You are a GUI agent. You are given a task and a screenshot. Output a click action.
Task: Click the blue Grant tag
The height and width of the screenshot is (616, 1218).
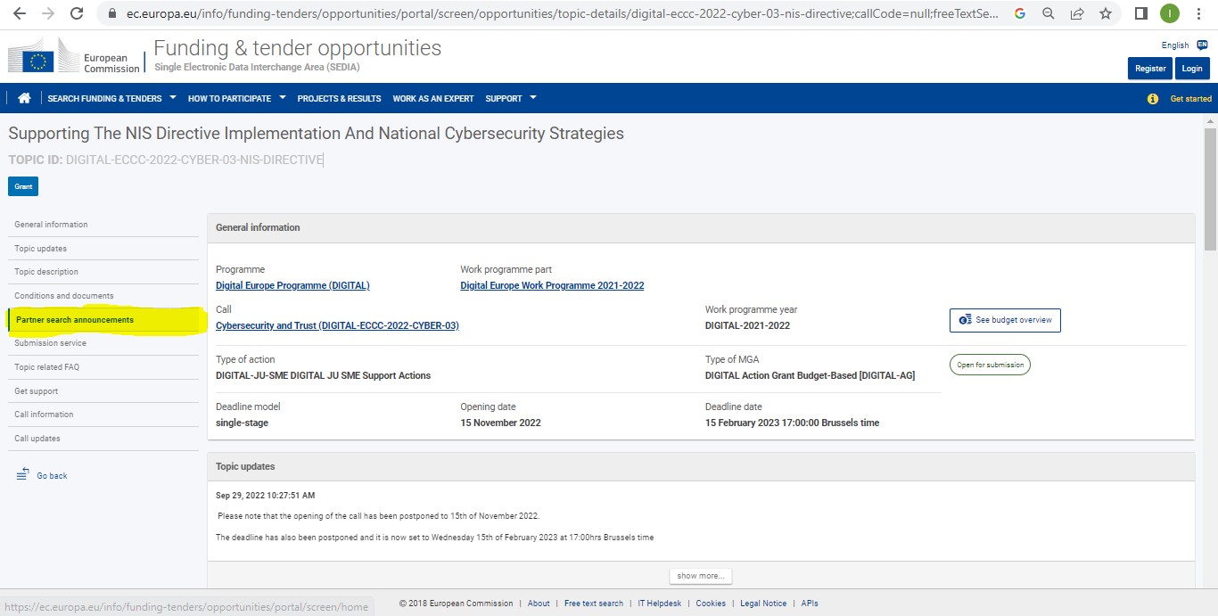(x=23, y=186)
